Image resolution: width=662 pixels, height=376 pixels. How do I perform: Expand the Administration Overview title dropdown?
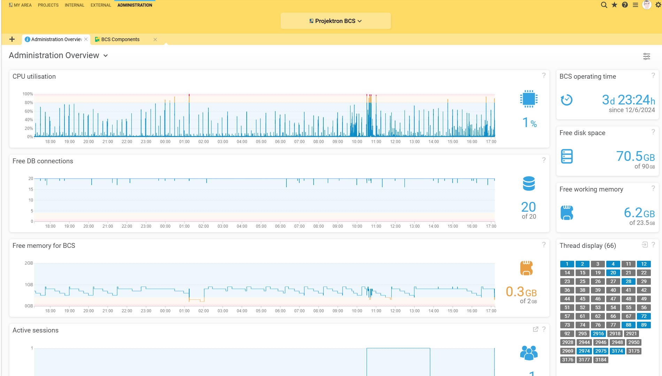click(106, 56)
